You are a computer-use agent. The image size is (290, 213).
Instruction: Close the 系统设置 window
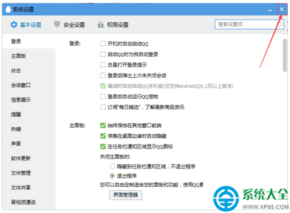(282, 9)
